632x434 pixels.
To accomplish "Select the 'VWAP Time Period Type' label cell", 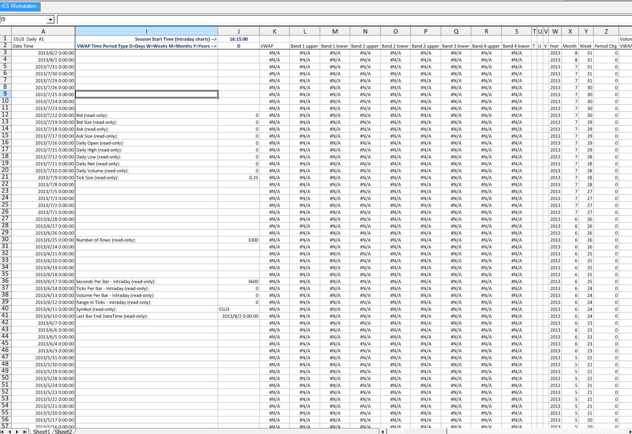I will 146,46.
